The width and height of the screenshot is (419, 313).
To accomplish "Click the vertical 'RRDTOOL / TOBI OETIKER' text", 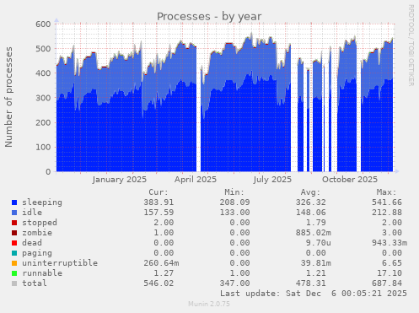I will (x=411, y=46).
